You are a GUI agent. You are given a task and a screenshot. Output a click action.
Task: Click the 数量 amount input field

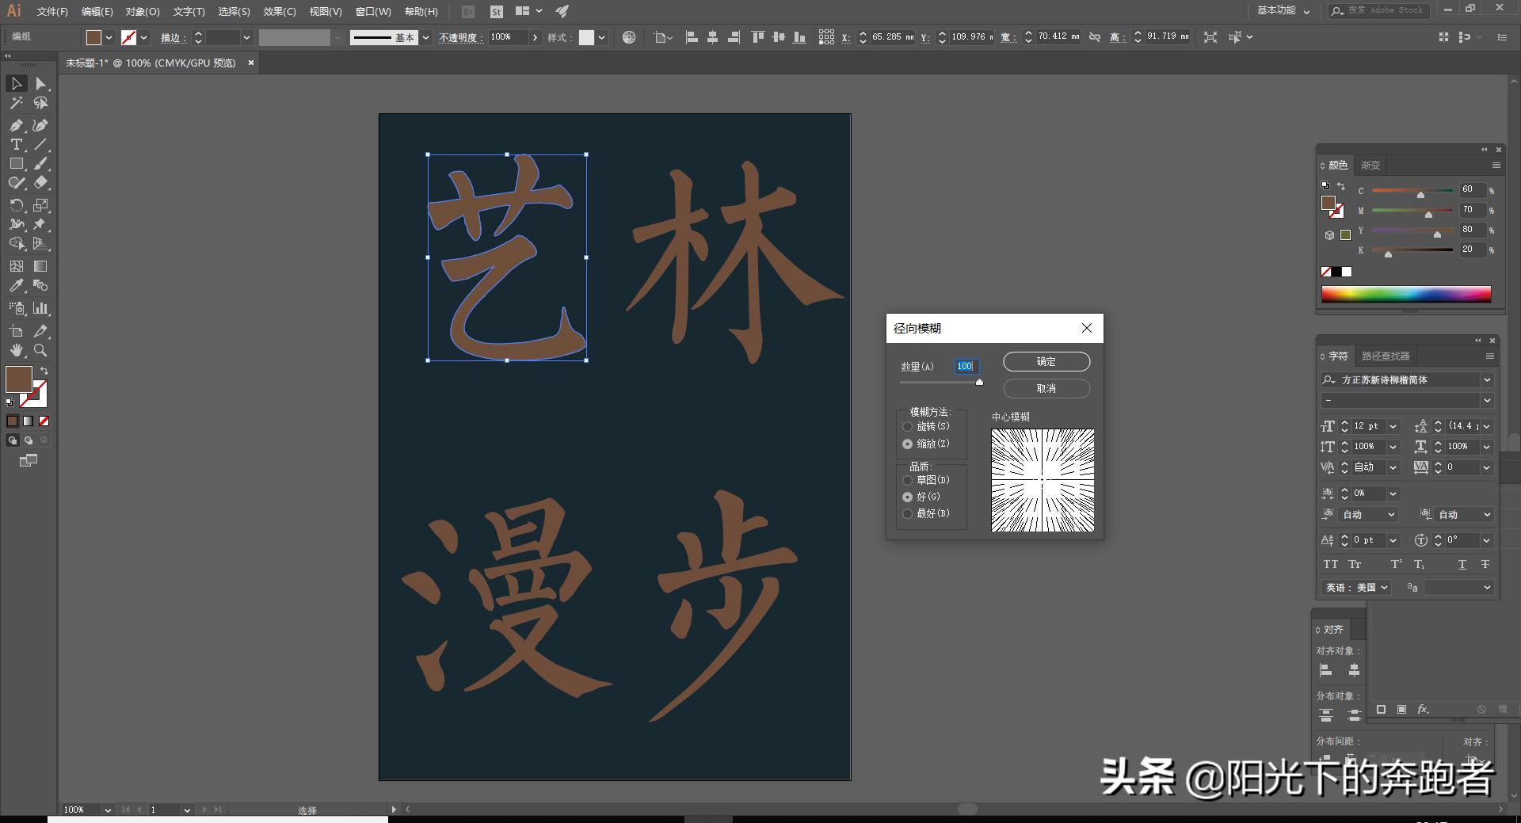pyautogui.click(x=965, y=366)
